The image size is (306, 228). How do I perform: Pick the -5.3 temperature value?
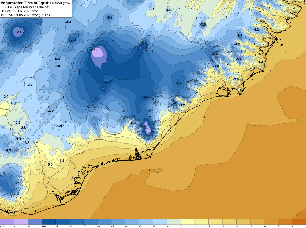tap(133, 123)
